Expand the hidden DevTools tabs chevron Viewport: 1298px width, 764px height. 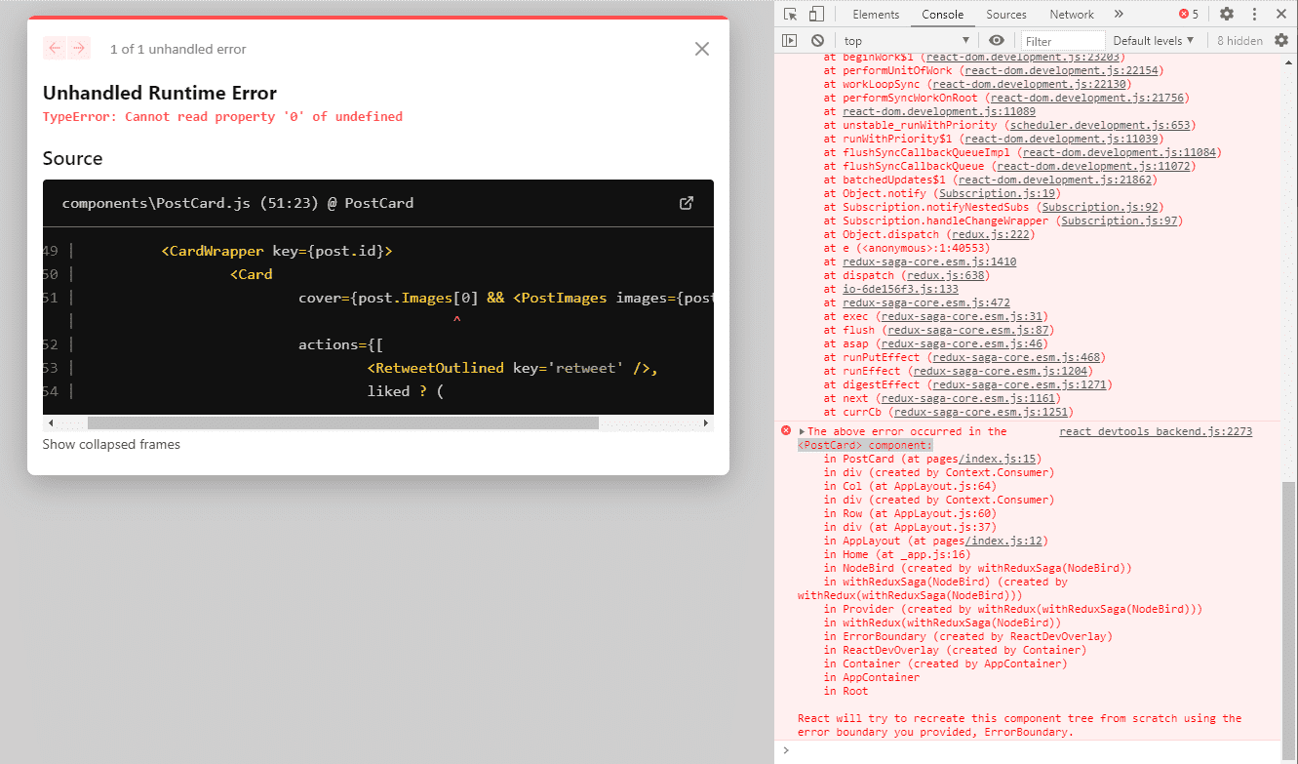coord(1119,15)
